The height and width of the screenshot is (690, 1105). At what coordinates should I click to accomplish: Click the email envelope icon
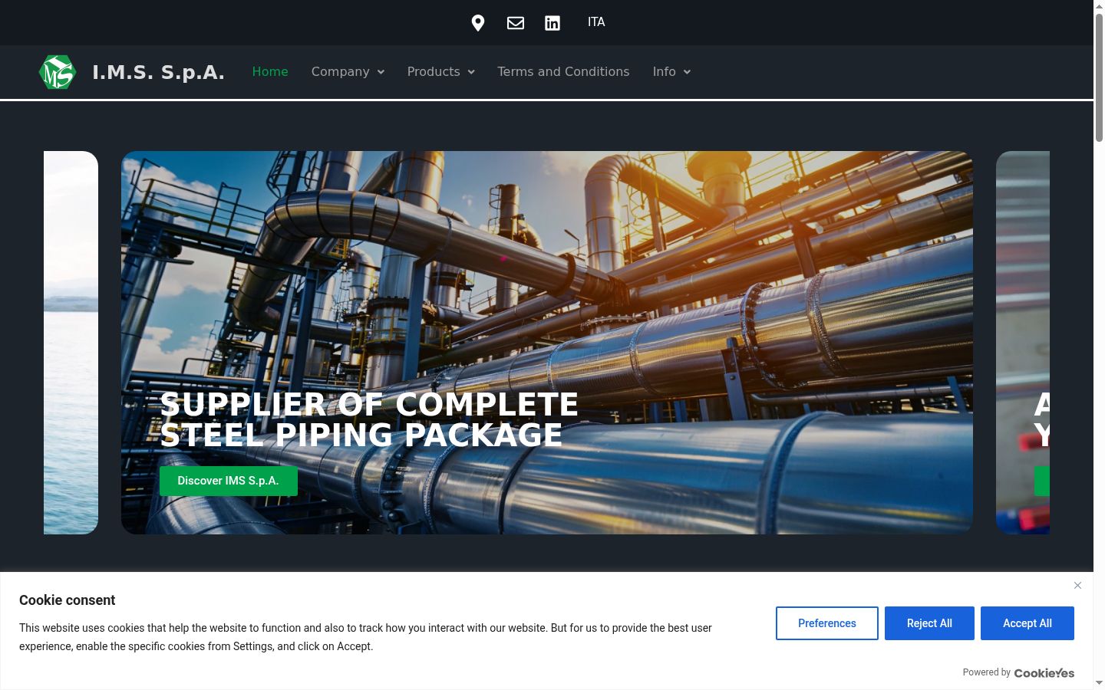(x=516, y=23)
